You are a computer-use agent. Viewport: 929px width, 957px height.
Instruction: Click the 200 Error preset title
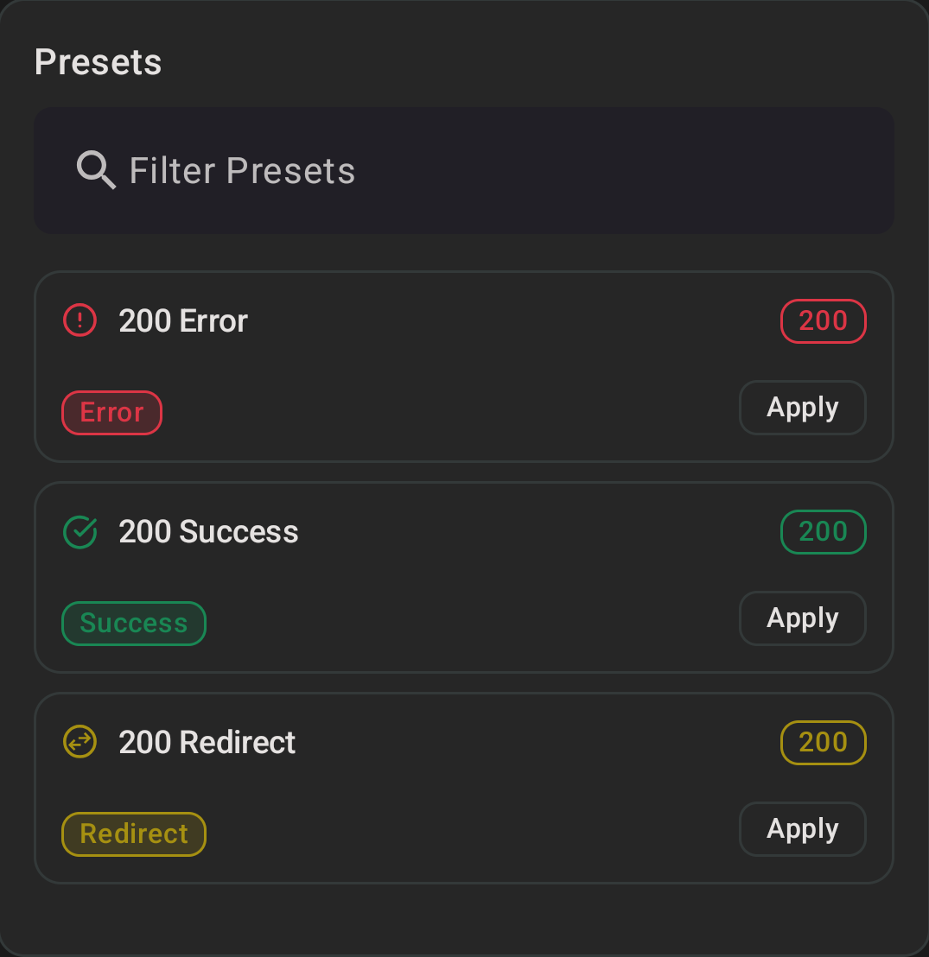tap(182, 320)
